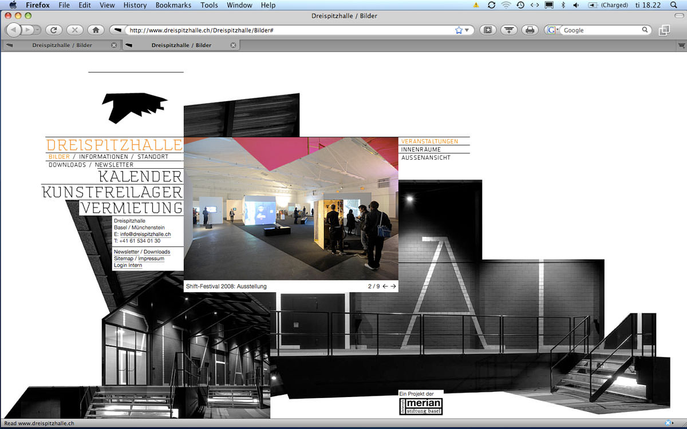Show the next gallery image with right arrow

pos(393,286)
